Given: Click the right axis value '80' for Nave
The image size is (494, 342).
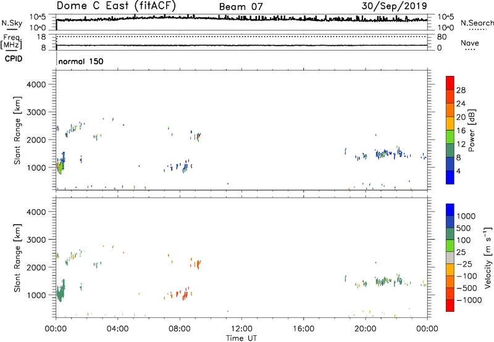Looking at the screenshot, I should 442,37.
